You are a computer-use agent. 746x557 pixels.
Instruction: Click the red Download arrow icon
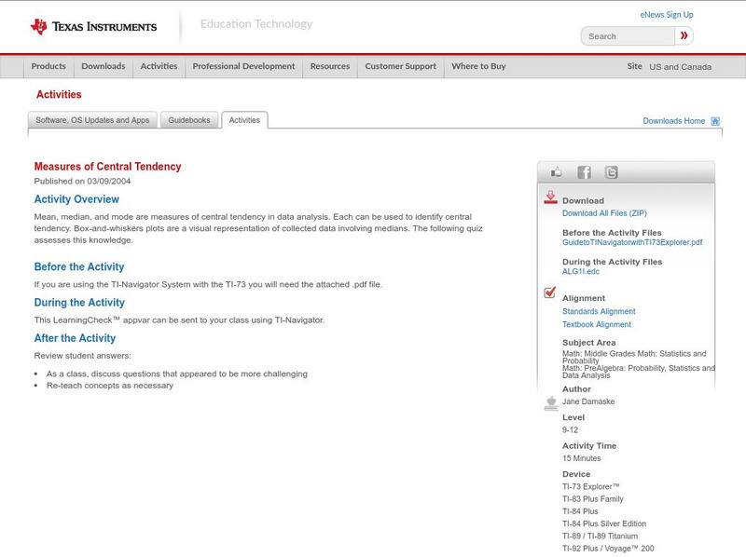(550, 197)
